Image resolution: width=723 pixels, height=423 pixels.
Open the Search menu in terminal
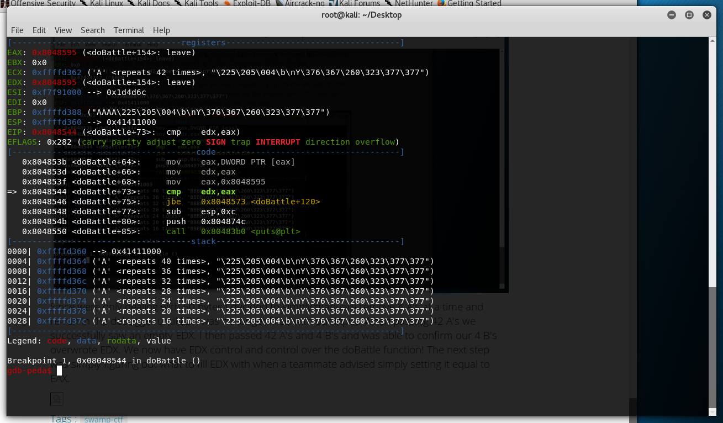coord(92,30)
